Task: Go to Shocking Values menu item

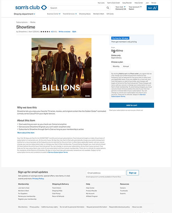Action: pos(85,14)
